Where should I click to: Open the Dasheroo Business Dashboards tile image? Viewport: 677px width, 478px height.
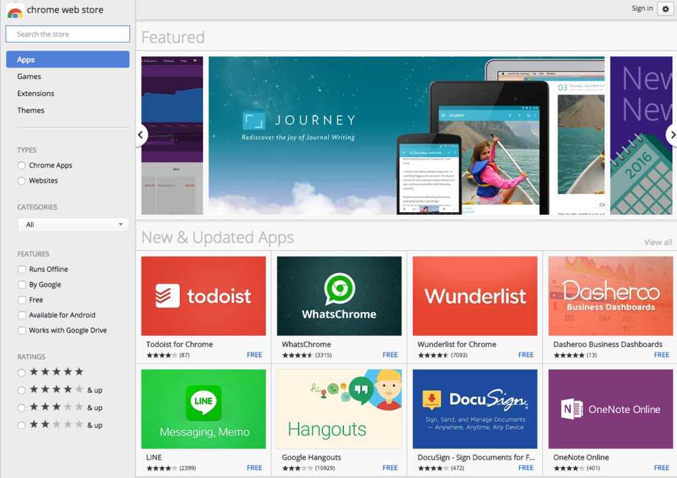pos(611,296)
